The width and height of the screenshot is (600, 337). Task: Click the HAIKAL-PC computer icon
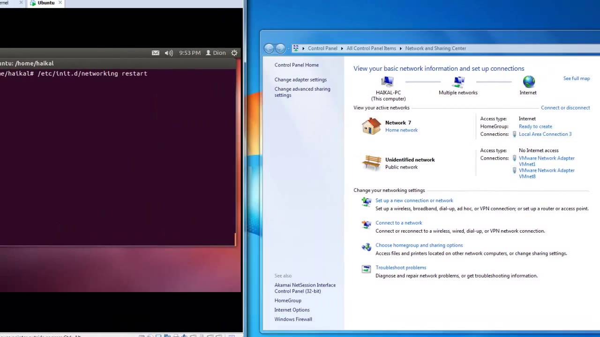tap(388, 82)
